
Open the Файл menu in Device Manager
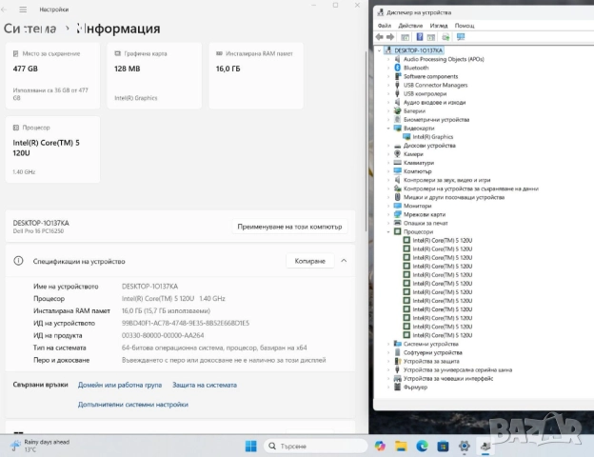coord(385,26)
